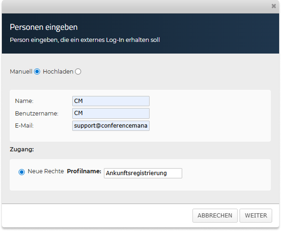Click the Personen eingeben dialog title

click(44, 27)
